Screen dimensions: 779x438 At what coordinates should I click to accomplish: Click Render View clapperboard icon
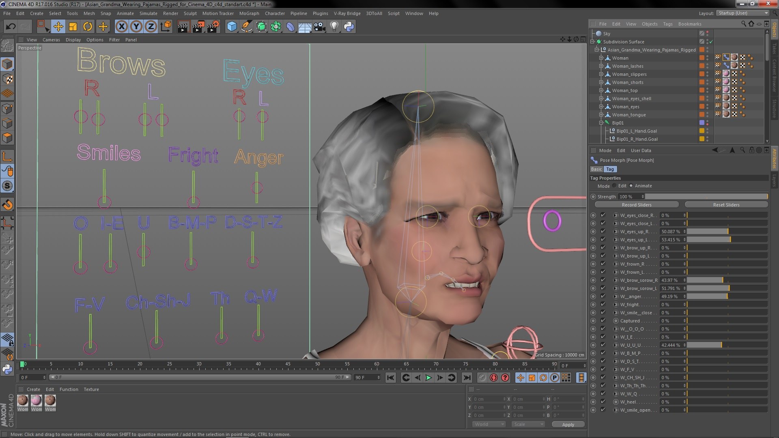tap(183, 27)
